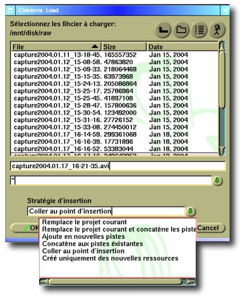Screen dimensions: 243x299
Task: Toggle the insertion strategy dropdown arrow
Action: 191,211
